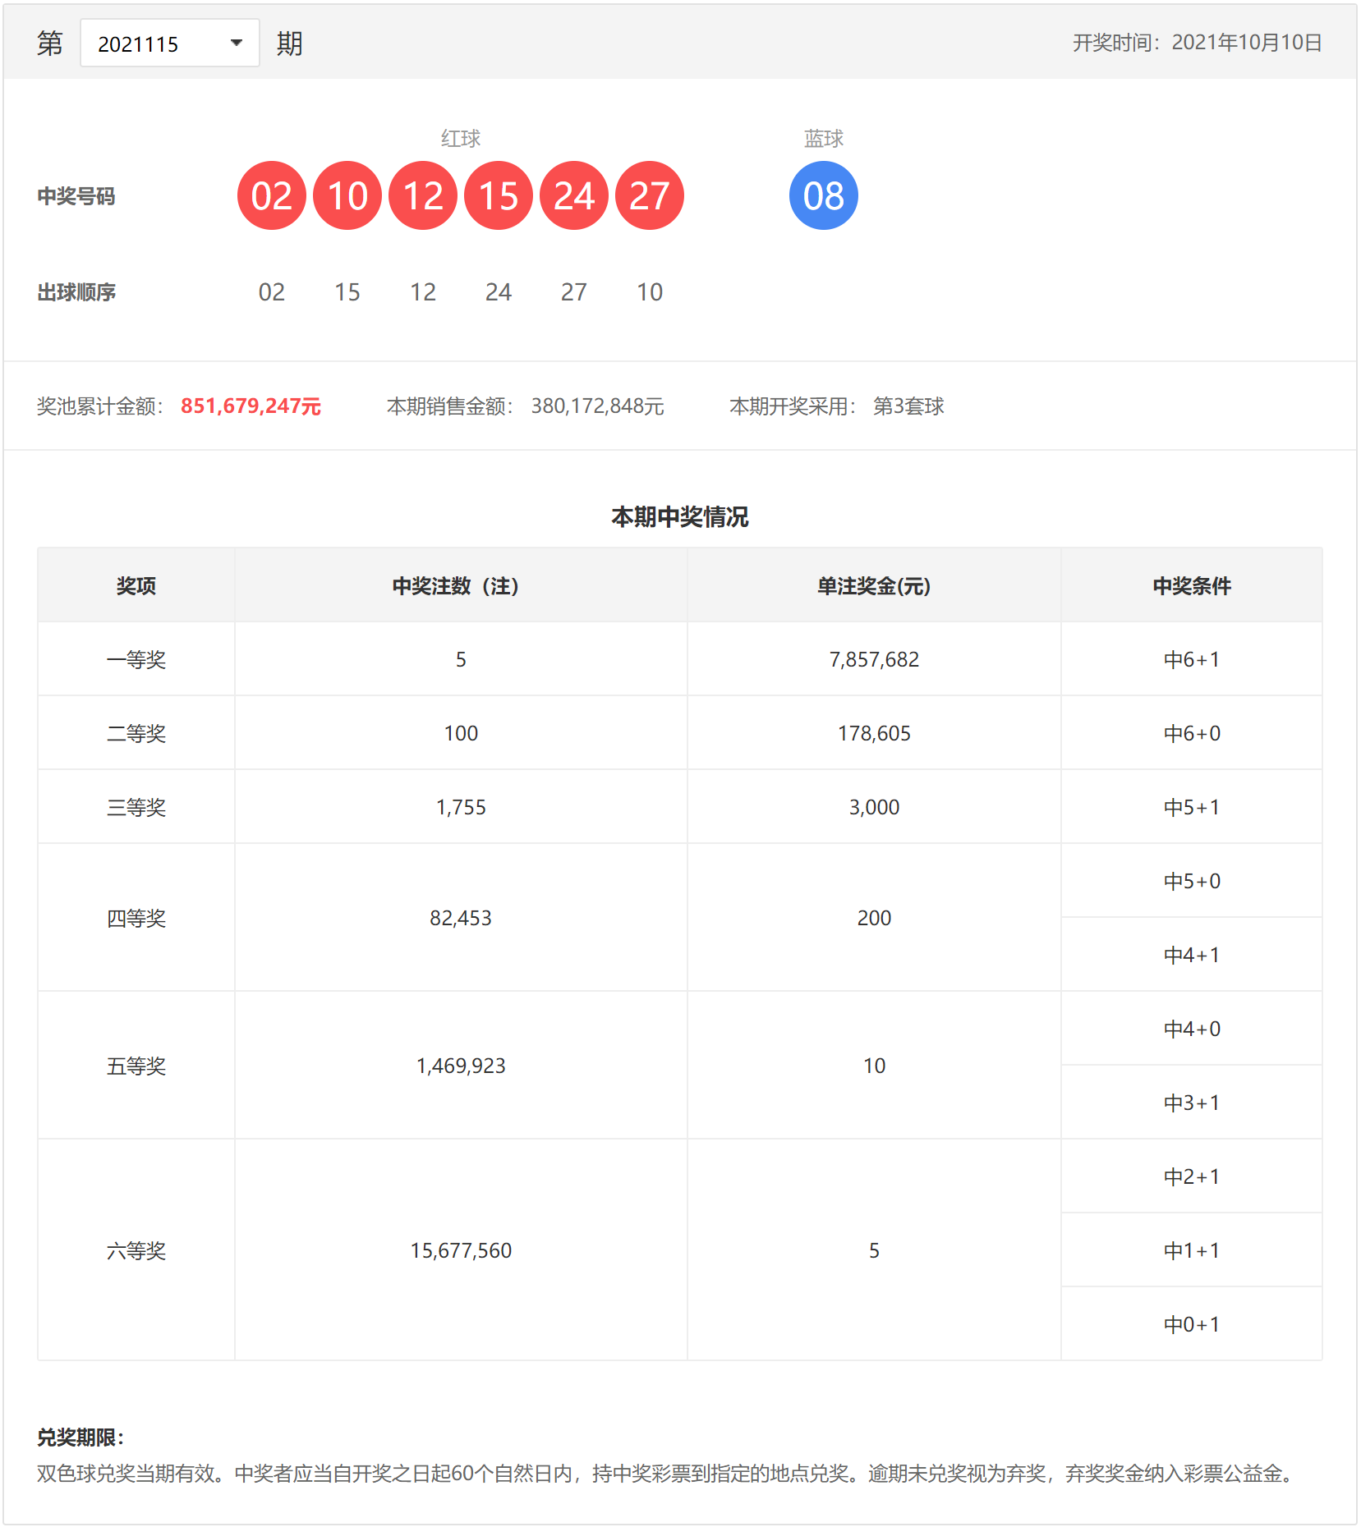Click the first prize amount 7,857,682

(873, 659)
